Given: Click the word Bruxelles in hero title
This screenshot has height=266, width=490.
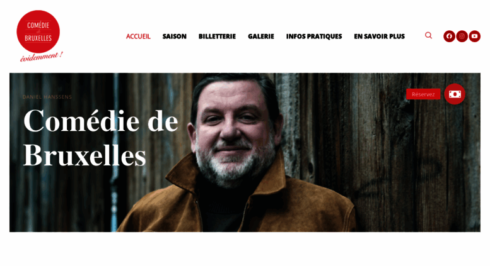Looking at the screenshot, I should (x=85, y=156).
